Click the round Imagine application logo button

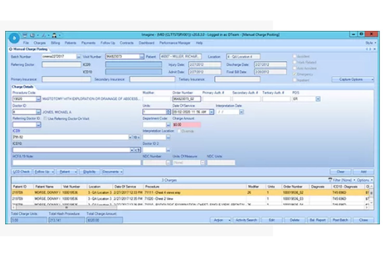pos(14,38)
